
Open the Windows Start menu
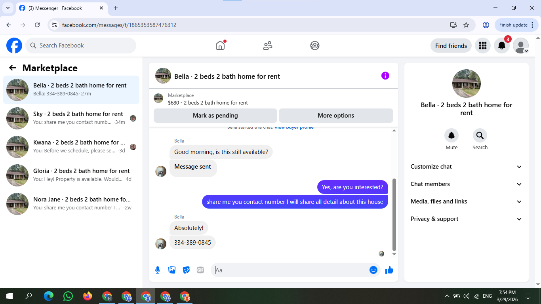(9, 296)
